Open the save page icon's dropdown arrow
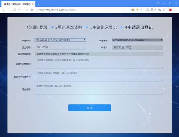Screen dimensions: 179x137 [x=156, y=10]
